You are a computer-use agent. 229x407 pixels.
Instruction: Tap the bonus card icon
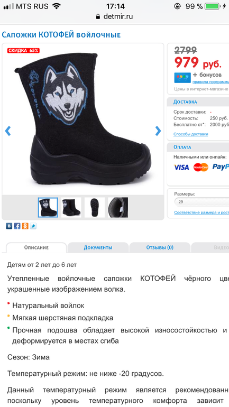click(182, 78)
